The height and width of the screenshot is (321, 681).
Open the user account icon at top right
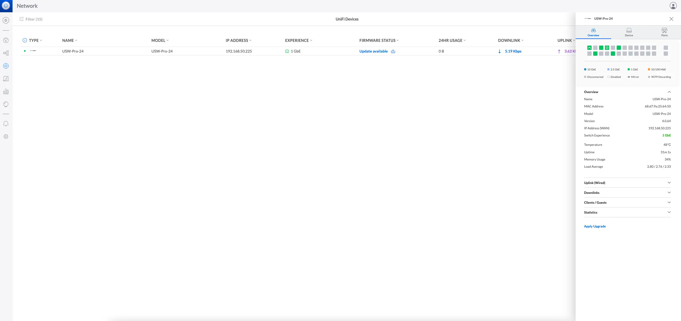(x=673, y=6)
